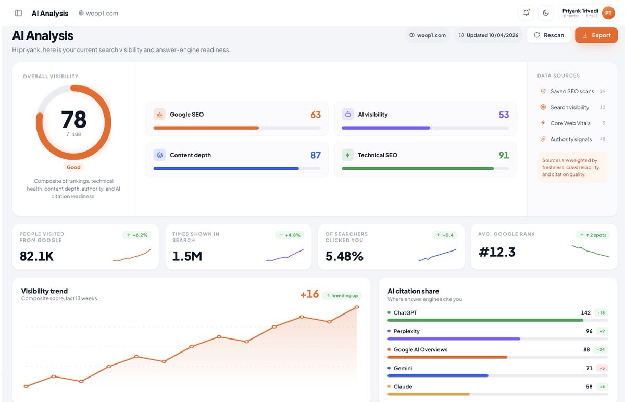The width and height of the screenshot is (625, 402).
Task: Click the 1.5M impressions value
Action: coord(187,256)
